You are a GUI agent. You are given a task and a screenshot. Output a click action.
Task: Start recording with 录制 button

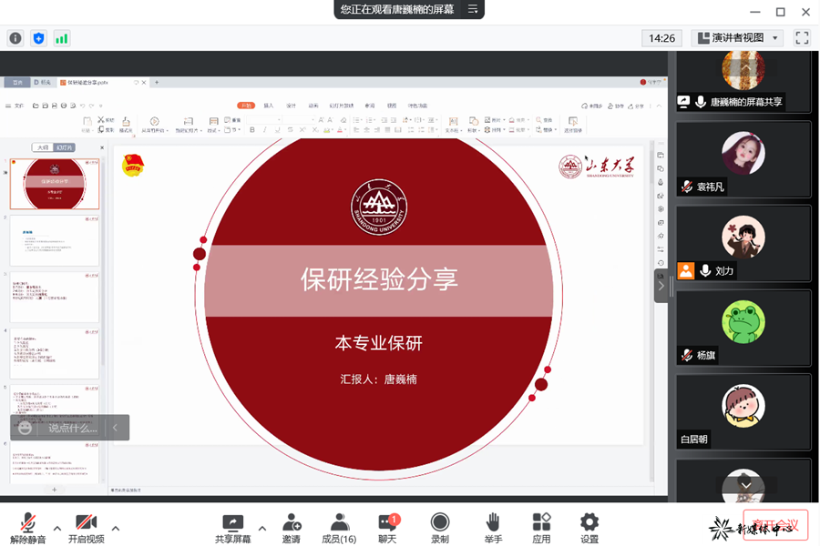[x=440, y=528]
